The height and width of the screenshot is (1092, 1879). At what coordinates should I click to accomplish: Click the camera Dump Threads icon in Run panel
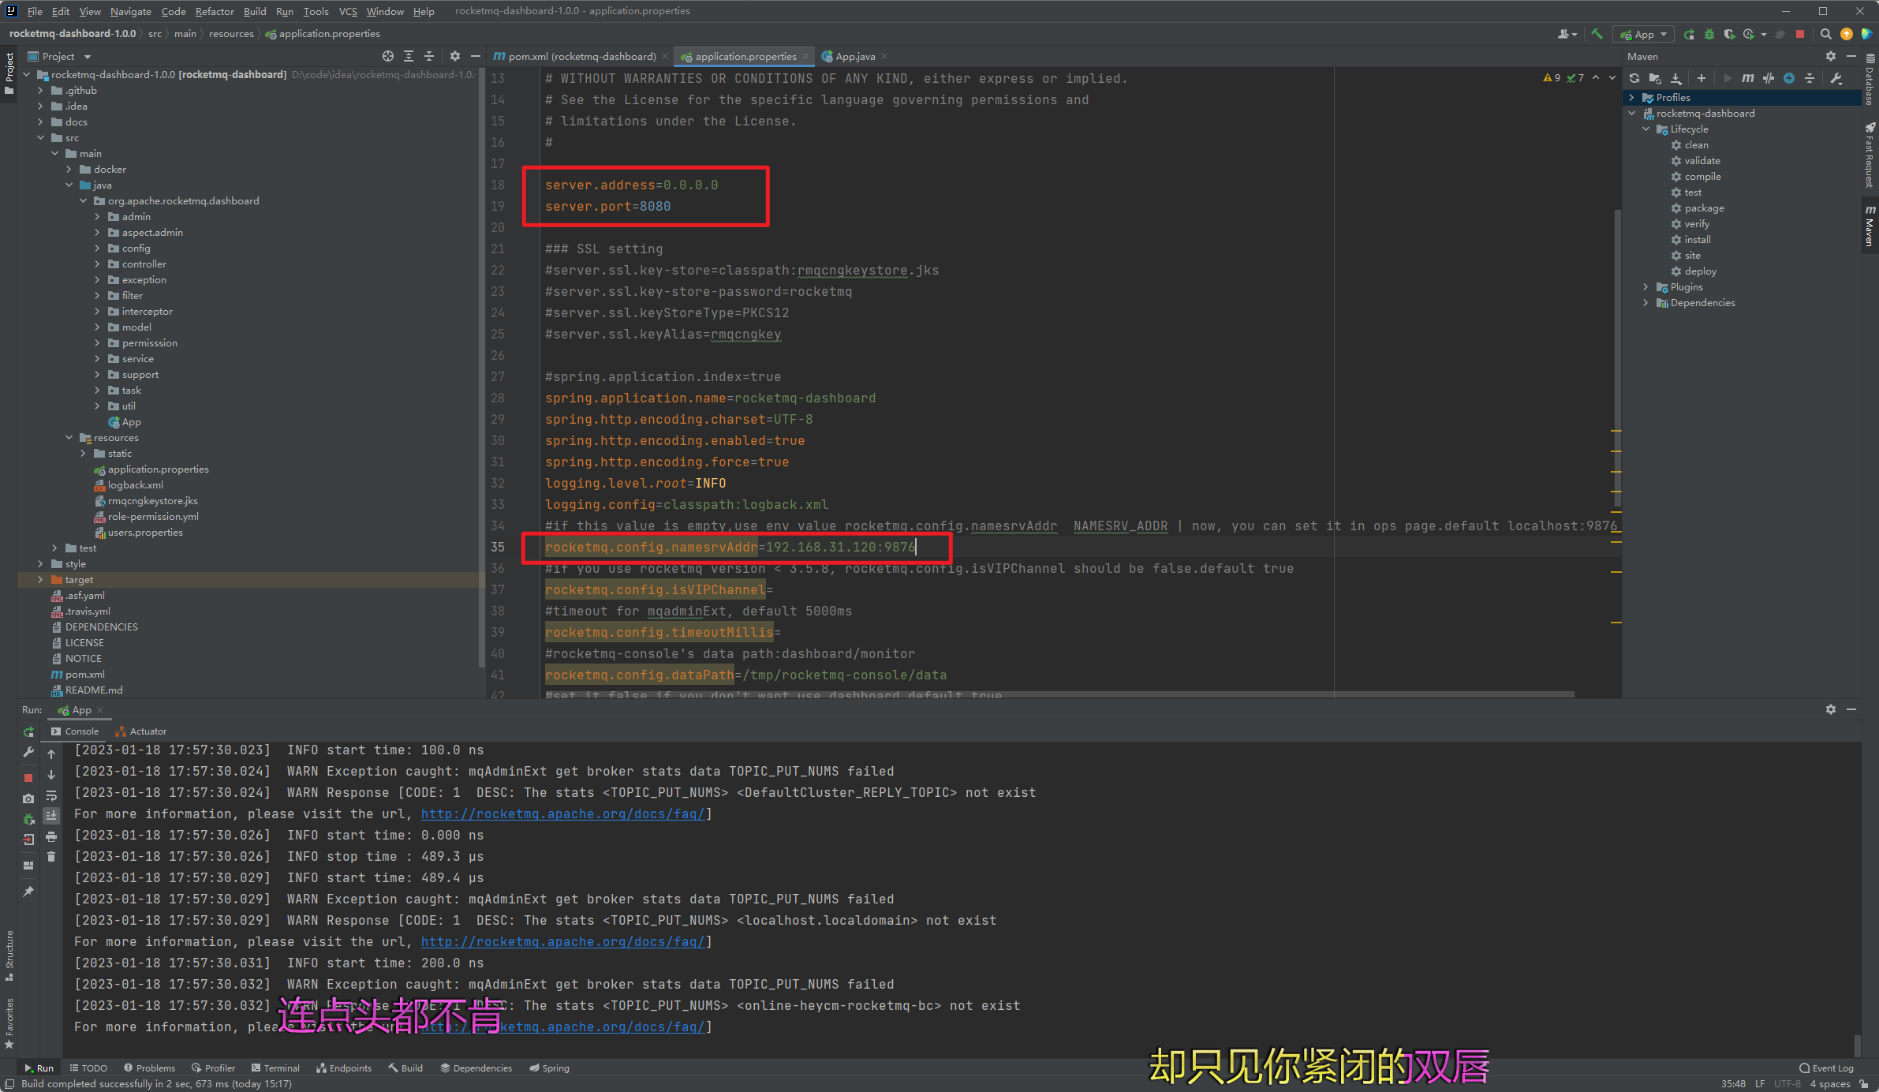click(28, 798)
